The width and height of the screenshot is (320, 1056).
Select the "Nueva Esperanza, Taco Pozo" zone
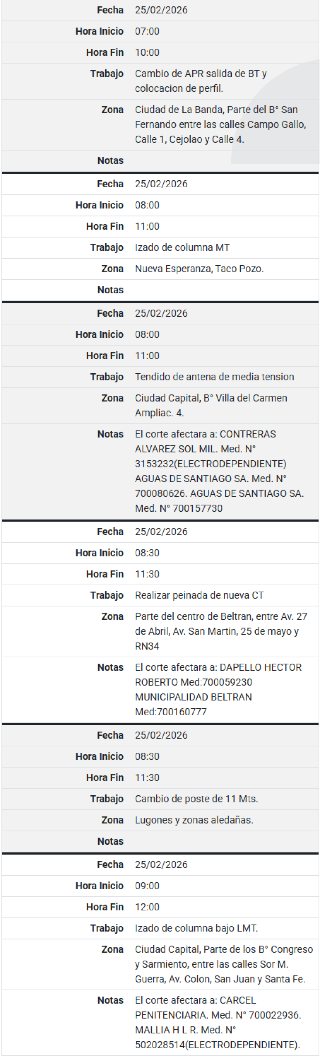(199, 269)
